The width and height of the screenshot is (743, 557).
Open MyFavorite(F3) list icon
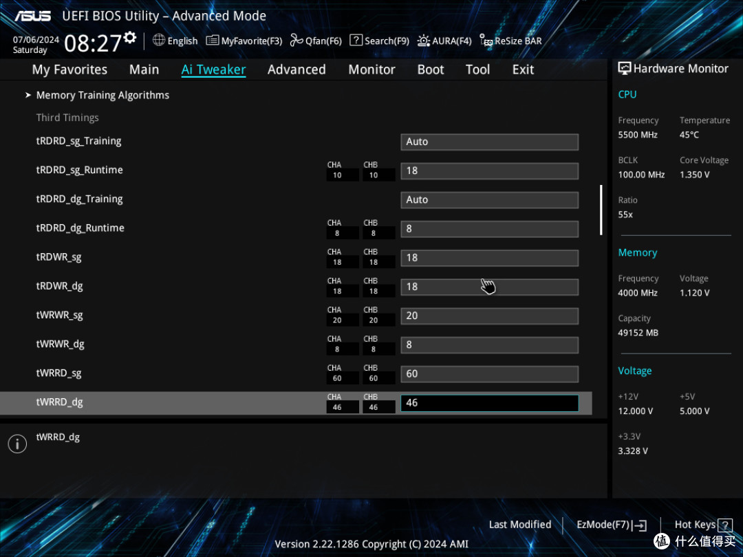(213, 41)
